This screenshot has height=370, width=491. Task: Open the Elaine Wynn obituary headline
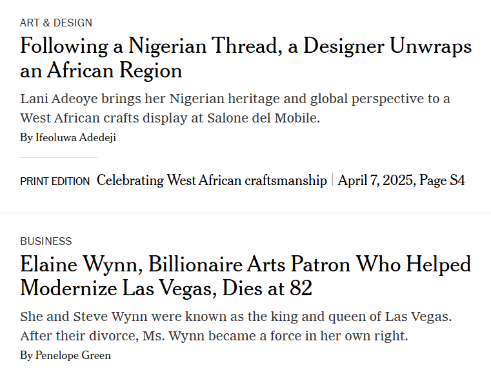pos(246,276)
